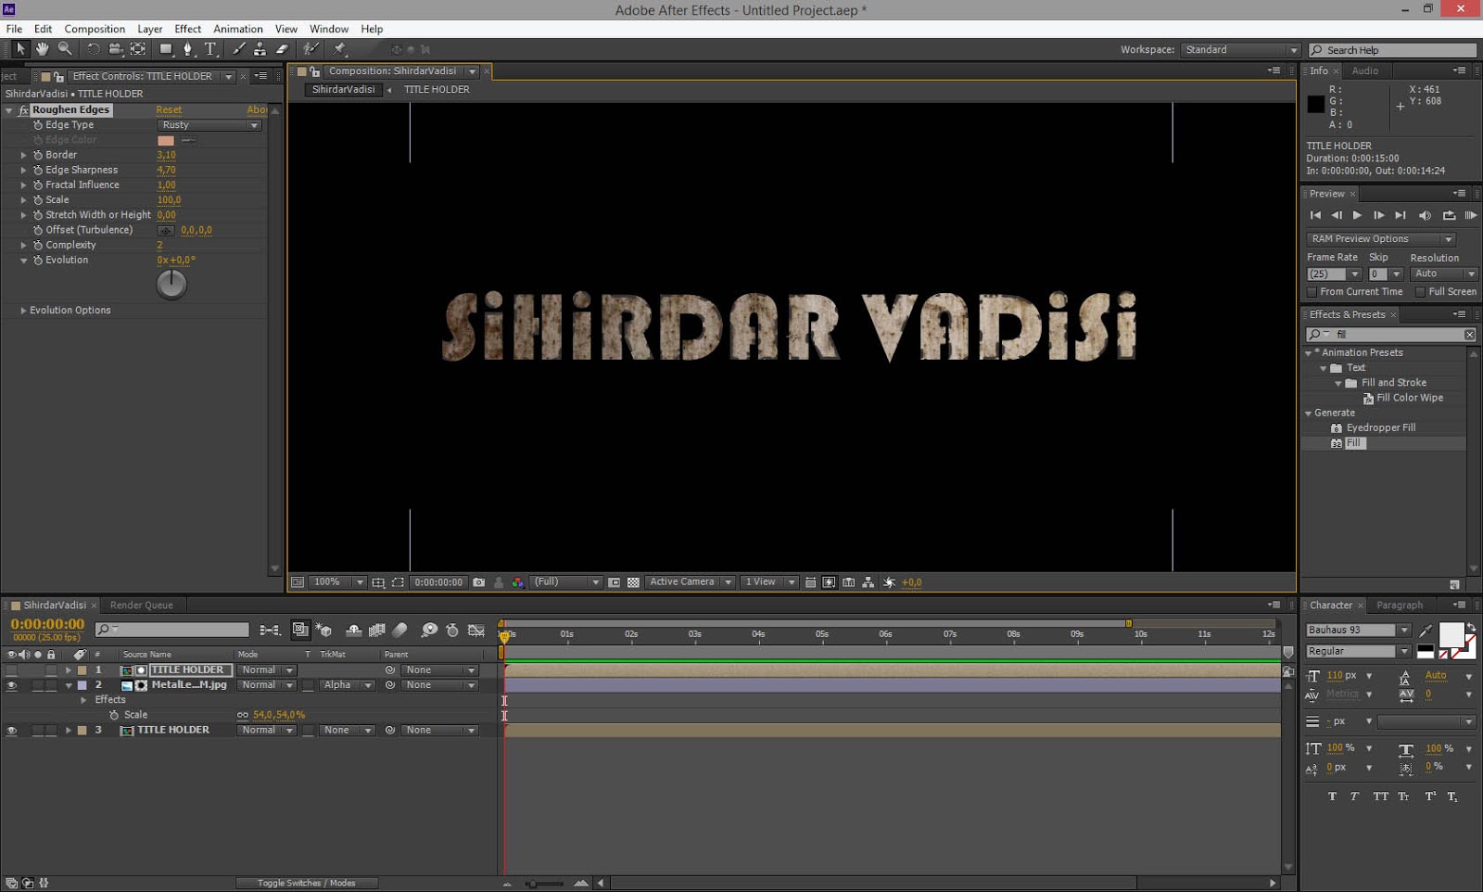The height and width of the screenshot is (892, 1483).
Task: Select the Horizontal Type tool
Action: coord(210,49)
